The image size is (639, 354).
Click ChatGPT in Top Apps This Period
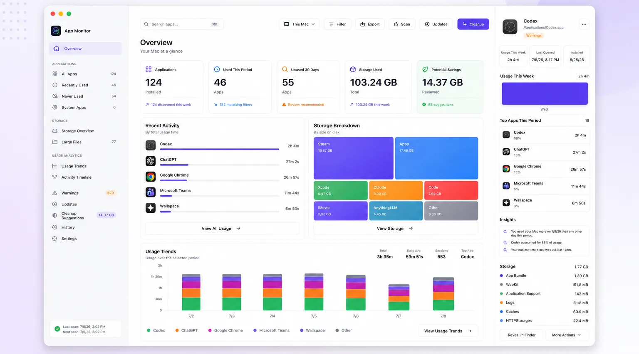pyautogui.click(x=545, y=152)
